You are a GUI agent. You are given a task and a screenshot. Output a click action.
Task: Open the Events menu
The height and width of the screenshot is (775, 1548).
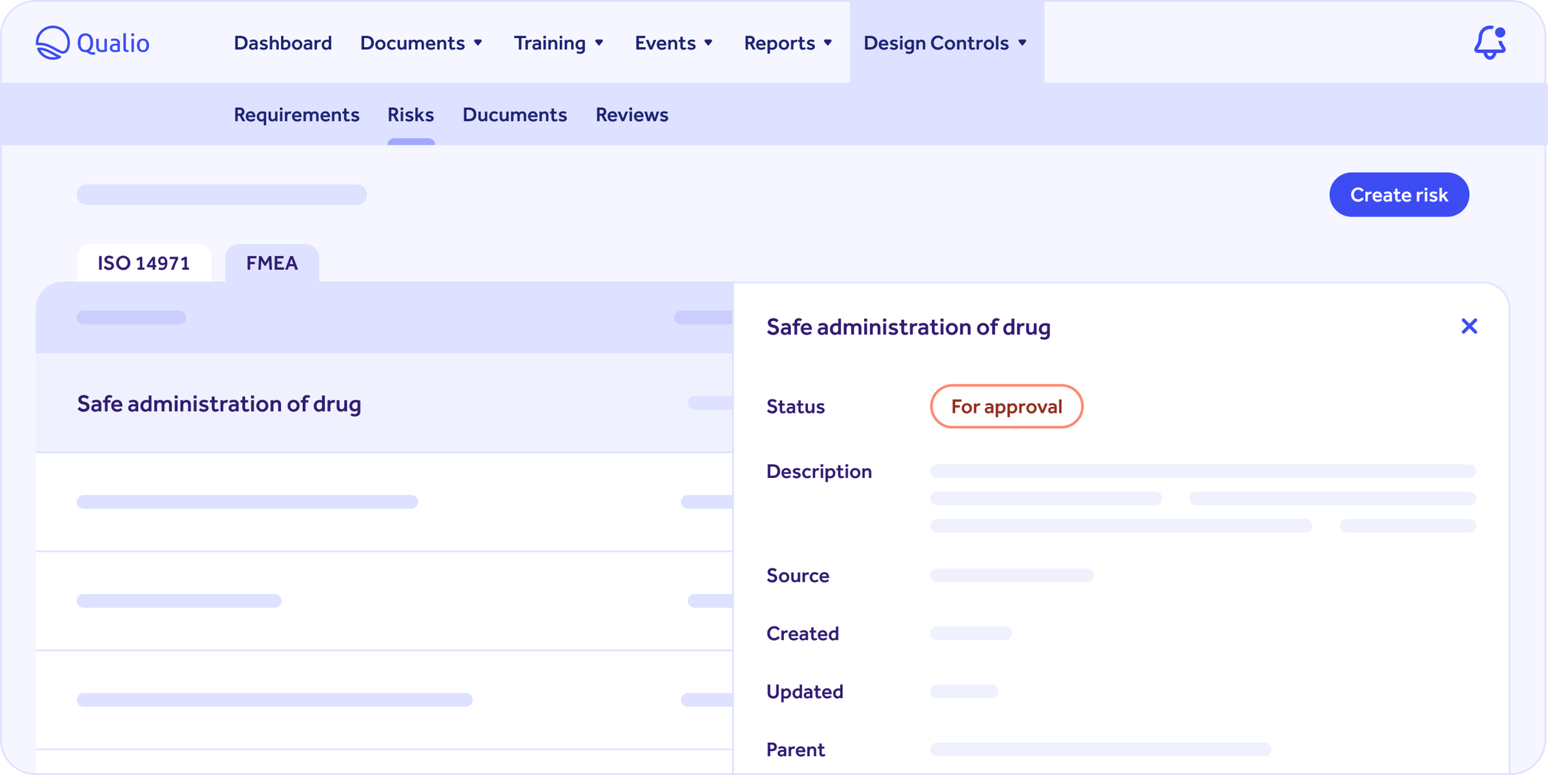(x=674, y=43)
